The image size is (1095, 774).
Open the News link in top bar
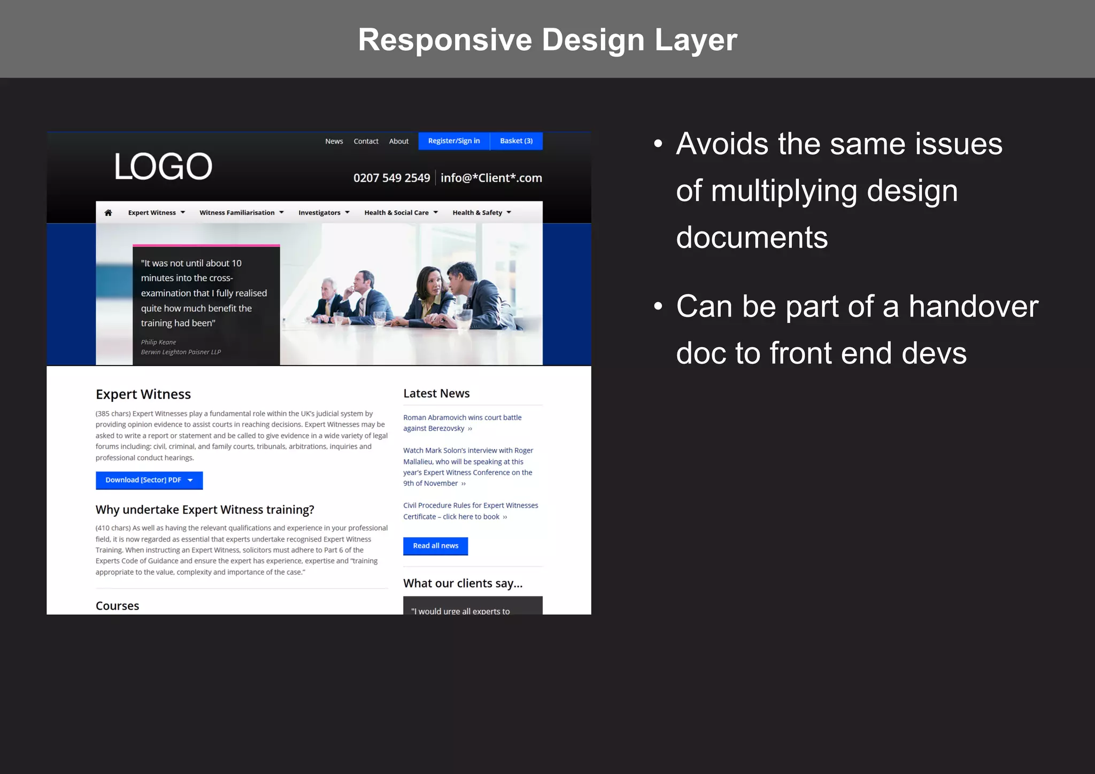[334, 141]
